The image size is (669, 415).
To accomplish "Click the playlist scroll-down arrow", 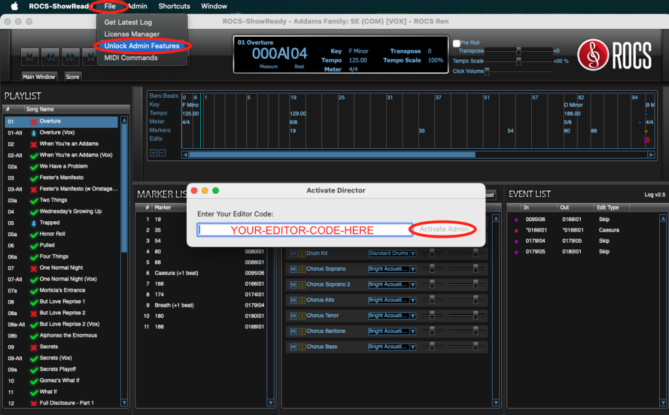I will point(124,402).
